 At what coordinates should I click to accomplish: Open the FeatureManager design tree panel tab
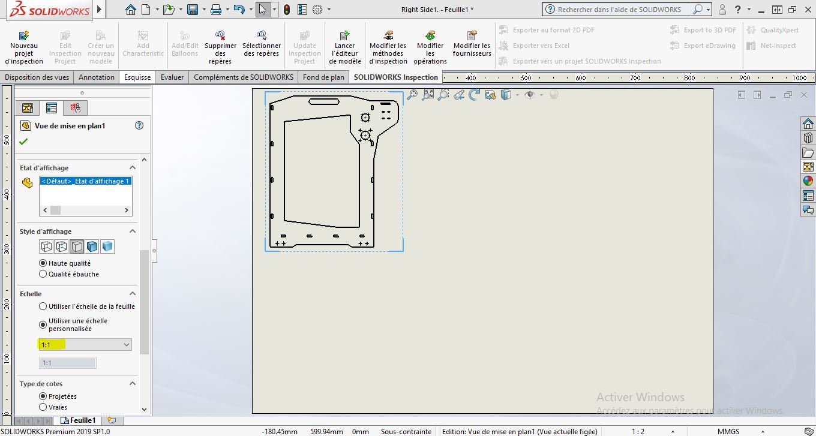(x=28, y=108)
